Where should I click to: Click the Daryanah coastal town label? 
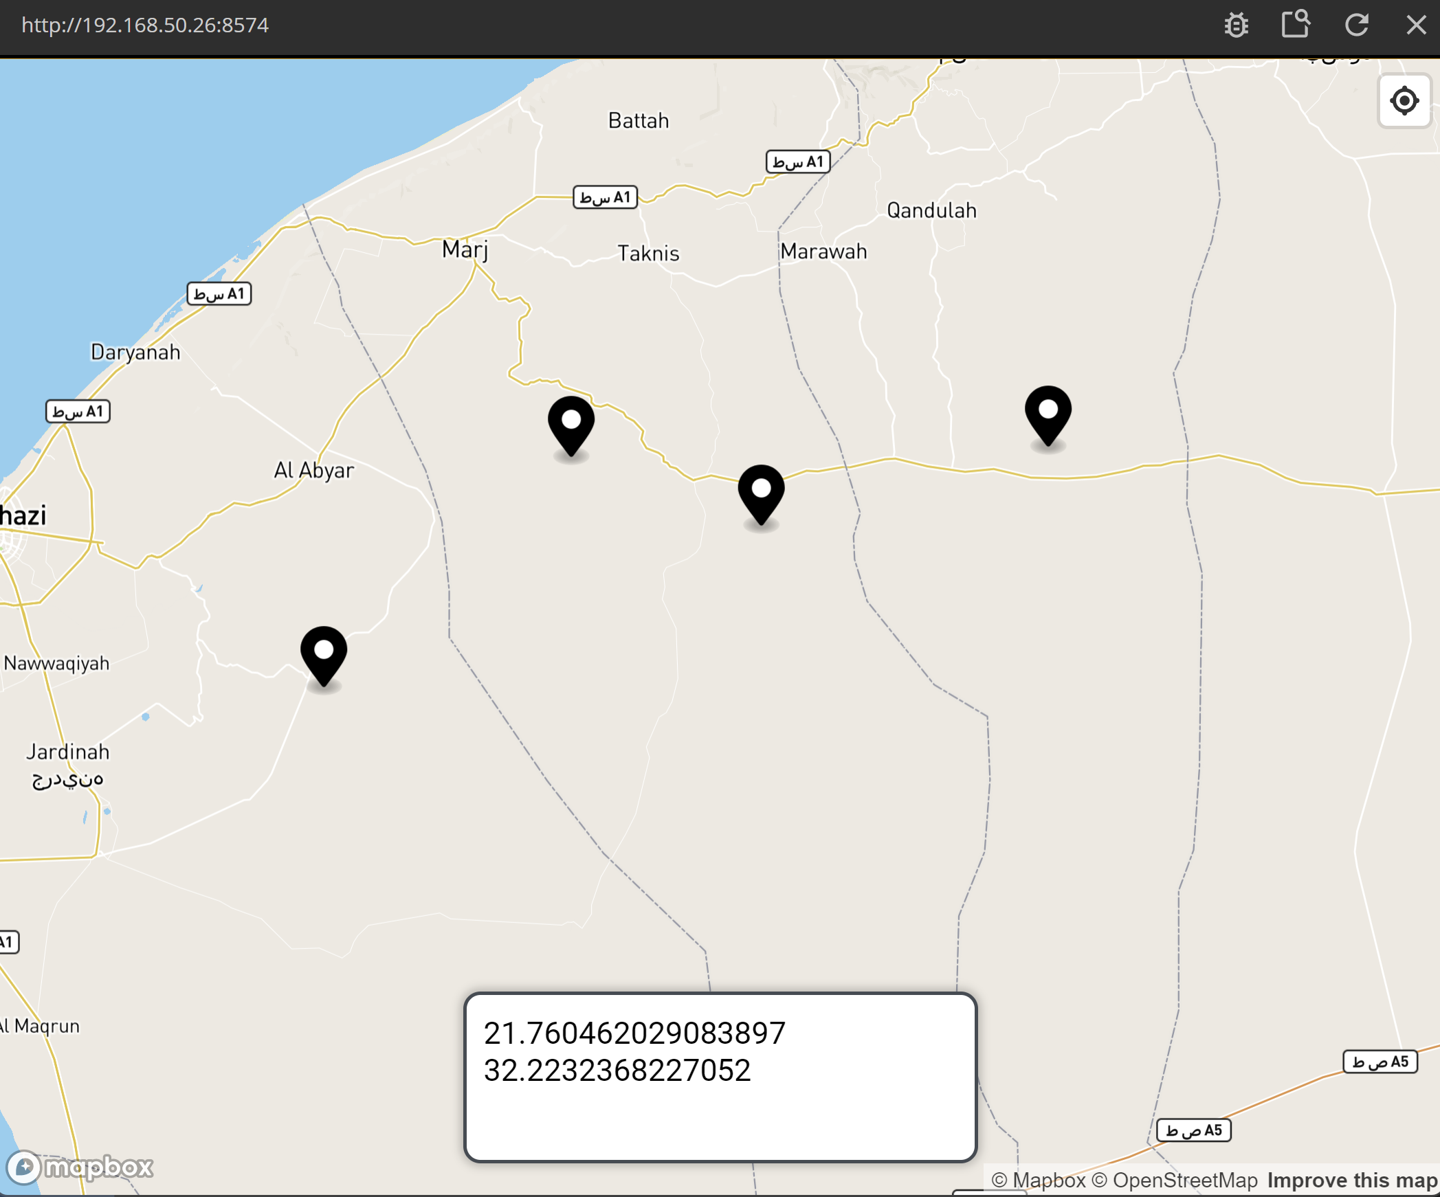pyautogui.click(x=135, y=353)
